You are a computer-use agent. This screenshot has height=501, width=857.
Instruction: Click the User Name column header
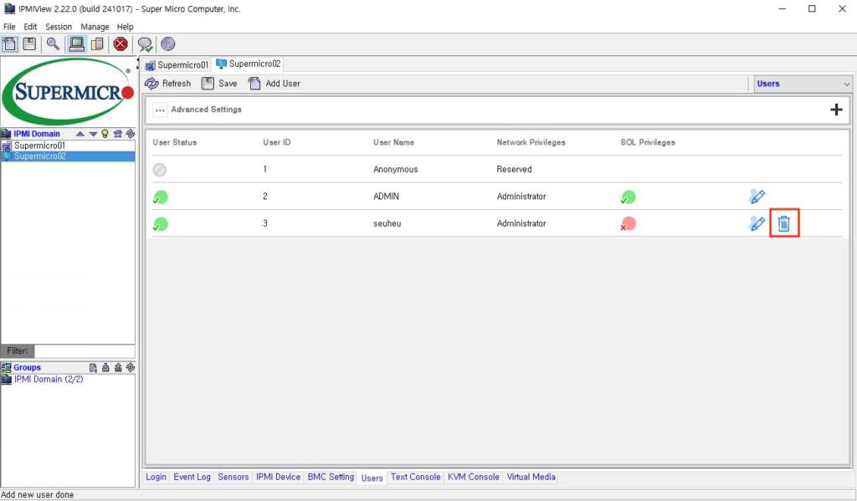pyautogui.click(x=393, y=142)
